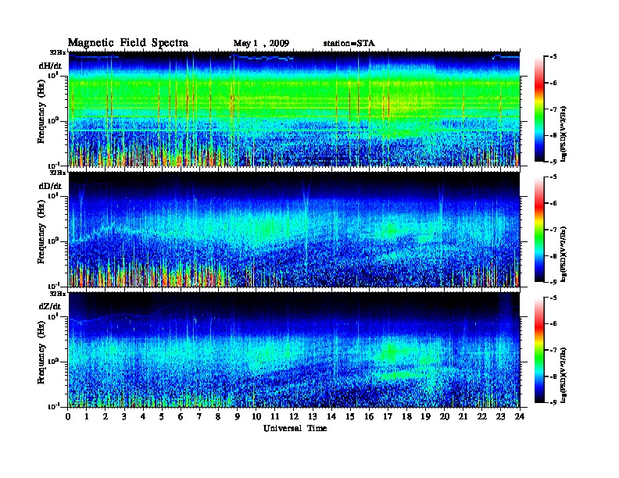The image size is (619, 478).
Task: Click log(PSD) units label beside dH/dt color bar
Action: tap(564, 133)
